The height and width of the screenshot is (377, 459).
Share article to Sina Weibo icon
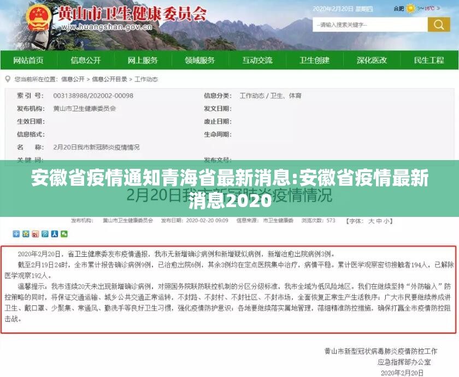(x=36, y=234)
